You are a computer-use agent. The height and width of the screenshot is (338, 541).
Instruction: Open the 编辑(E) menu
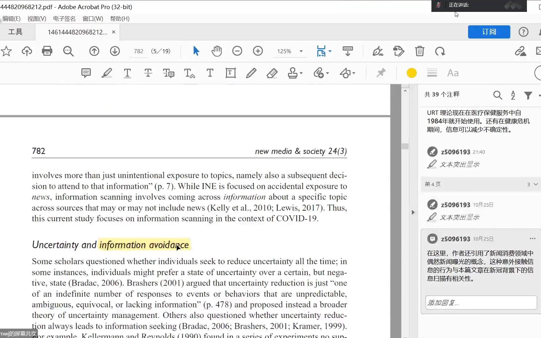11,18
